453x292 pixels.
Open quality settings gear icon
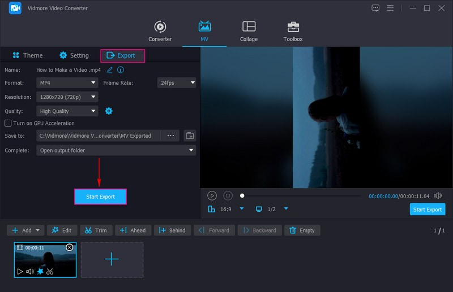click(x=109, y=111)
